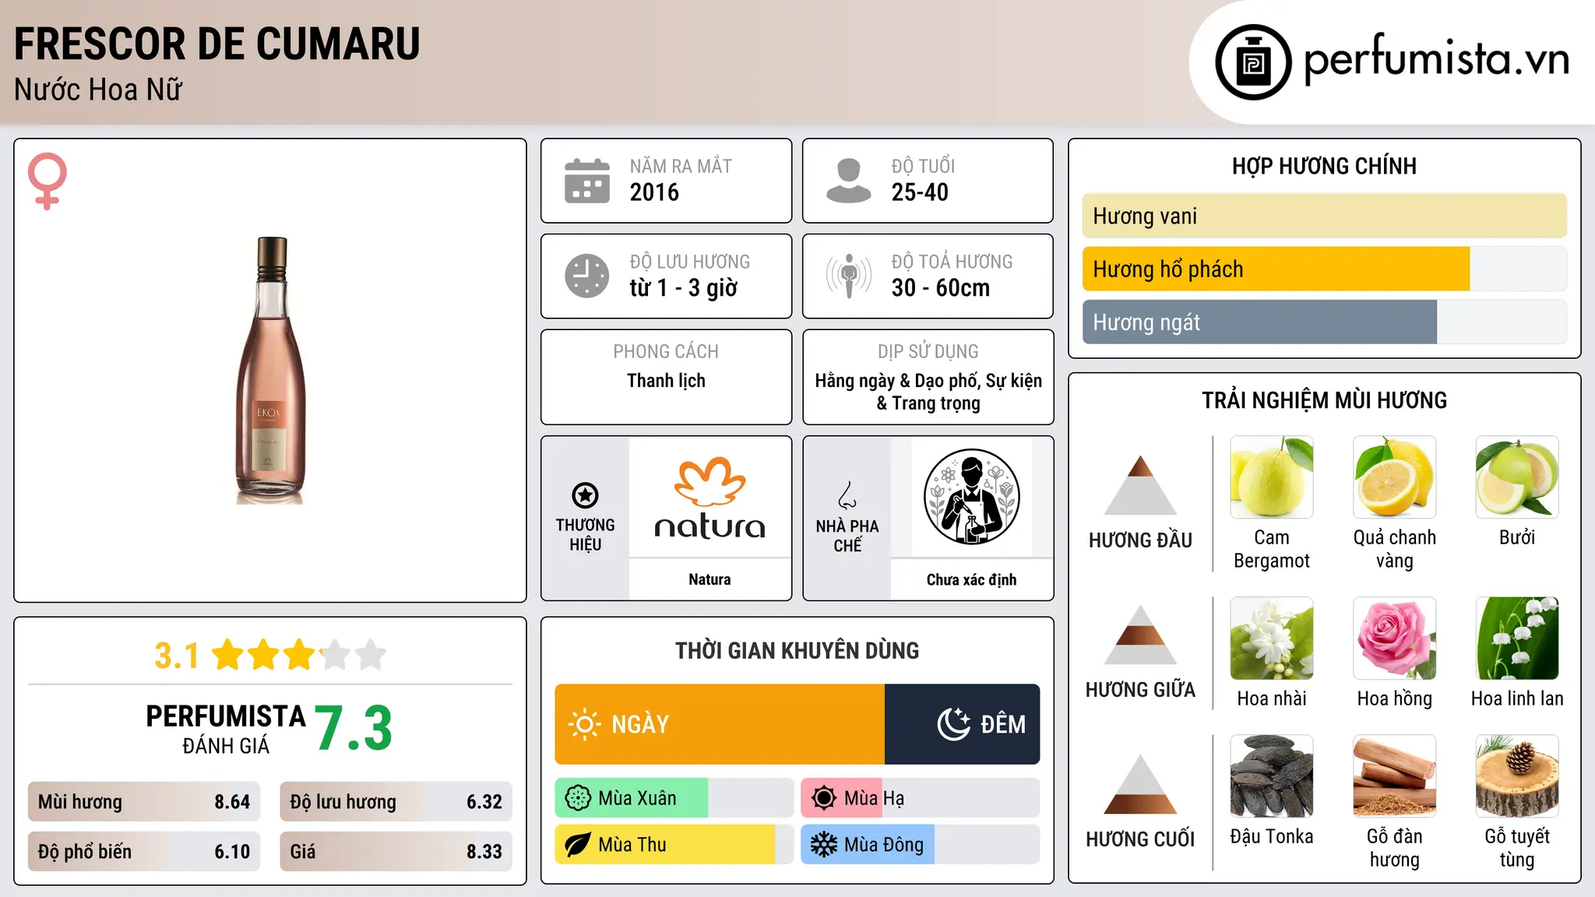Click the Mùa Đông season bar
This screenshot has width=1595, height=897.
click(x=920, y=845)
